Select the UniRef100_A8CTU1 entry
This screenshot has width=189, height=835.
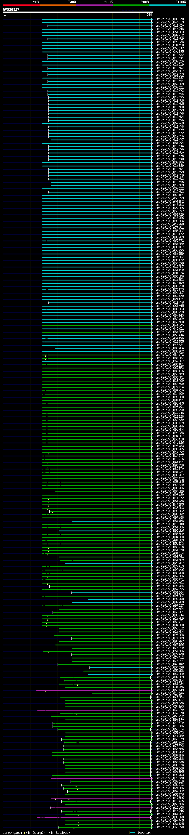[x=170, y=364]
